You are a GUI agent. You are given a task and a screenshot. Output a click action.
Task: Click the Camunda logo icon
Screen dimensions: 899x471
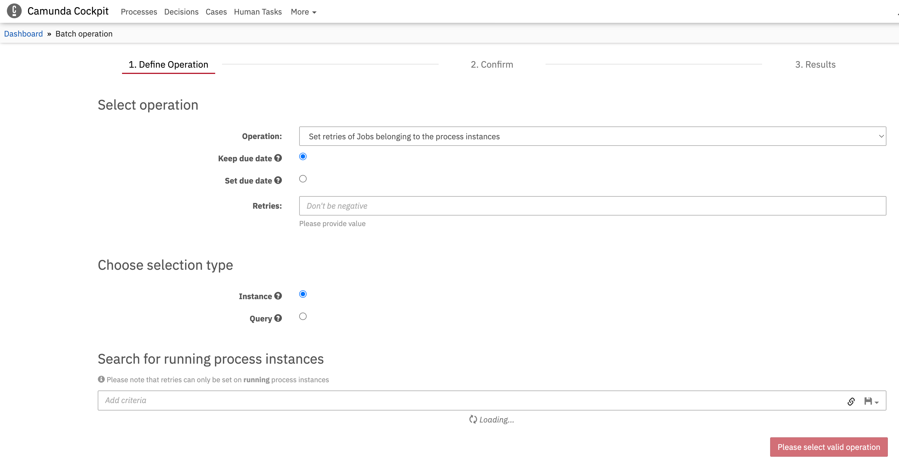pos(14,11)
